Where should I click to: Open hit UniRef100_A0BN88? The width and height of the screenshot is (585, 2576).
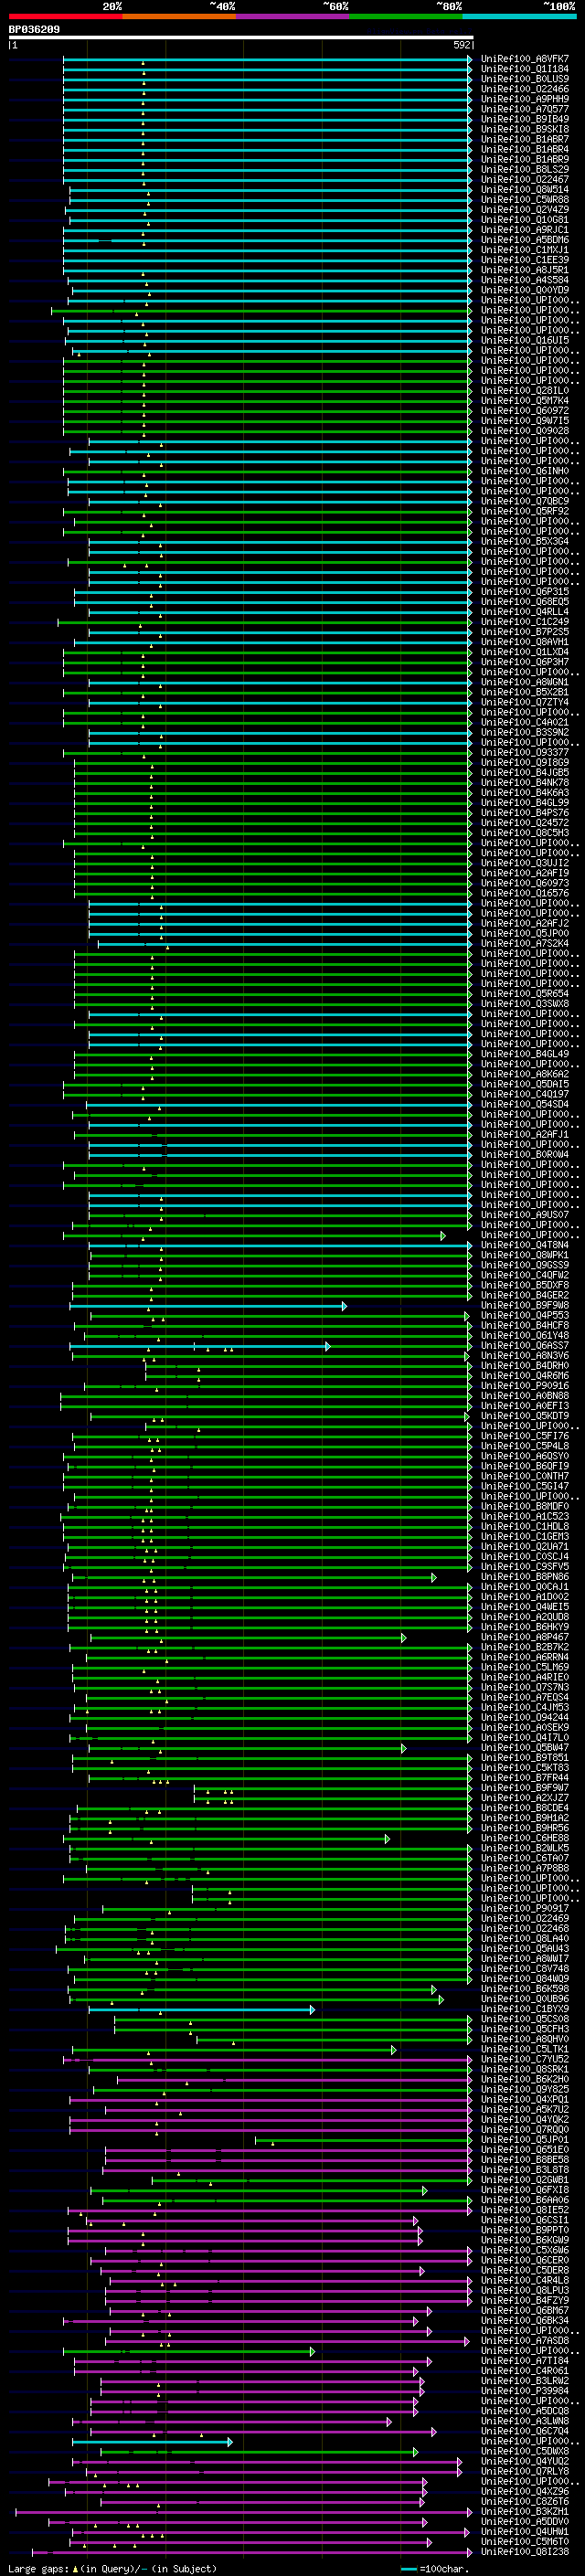[x=525, y=1396]
